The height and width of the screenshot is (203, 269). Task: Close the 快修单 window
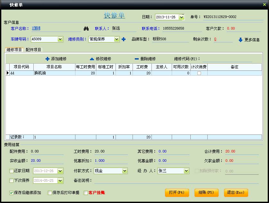[265, 4]
